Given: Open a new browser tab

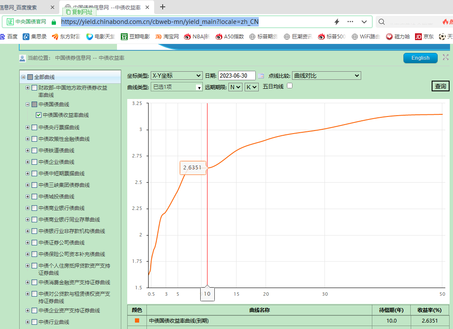Looking at the screenshot, I should (162, 7).
